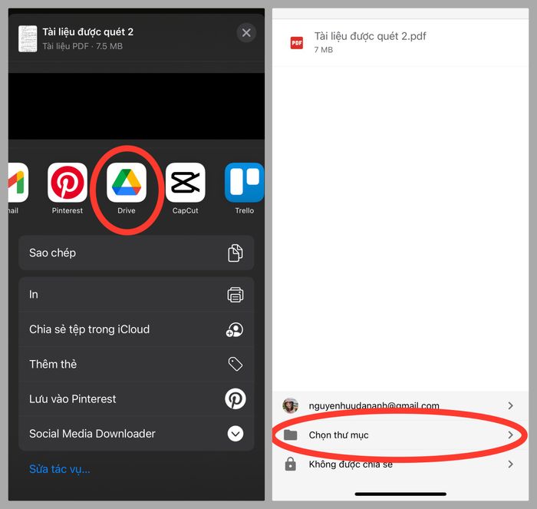Tap the Sửa tác vụ link

tap(60, 469)
